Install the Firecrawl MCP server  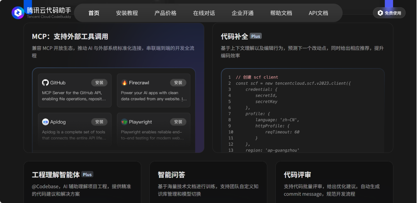point(178,82)
